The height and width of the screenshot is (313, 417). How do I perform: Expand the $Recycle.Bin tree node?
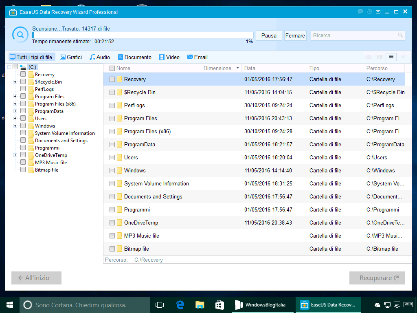coord(15,82)
